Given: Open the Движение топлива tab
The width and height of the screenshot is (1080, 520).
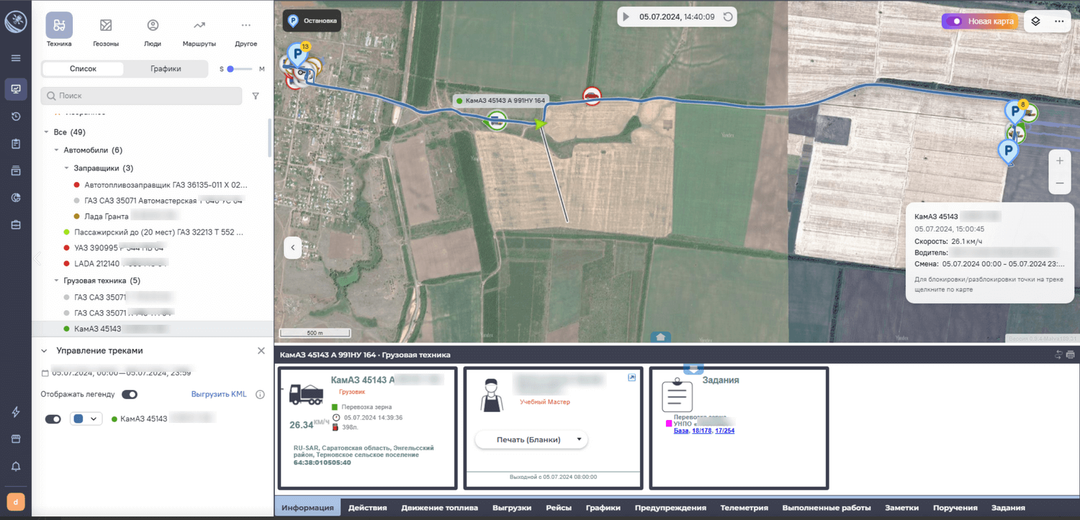Looking at the screenshot, I should click(439, 508).
